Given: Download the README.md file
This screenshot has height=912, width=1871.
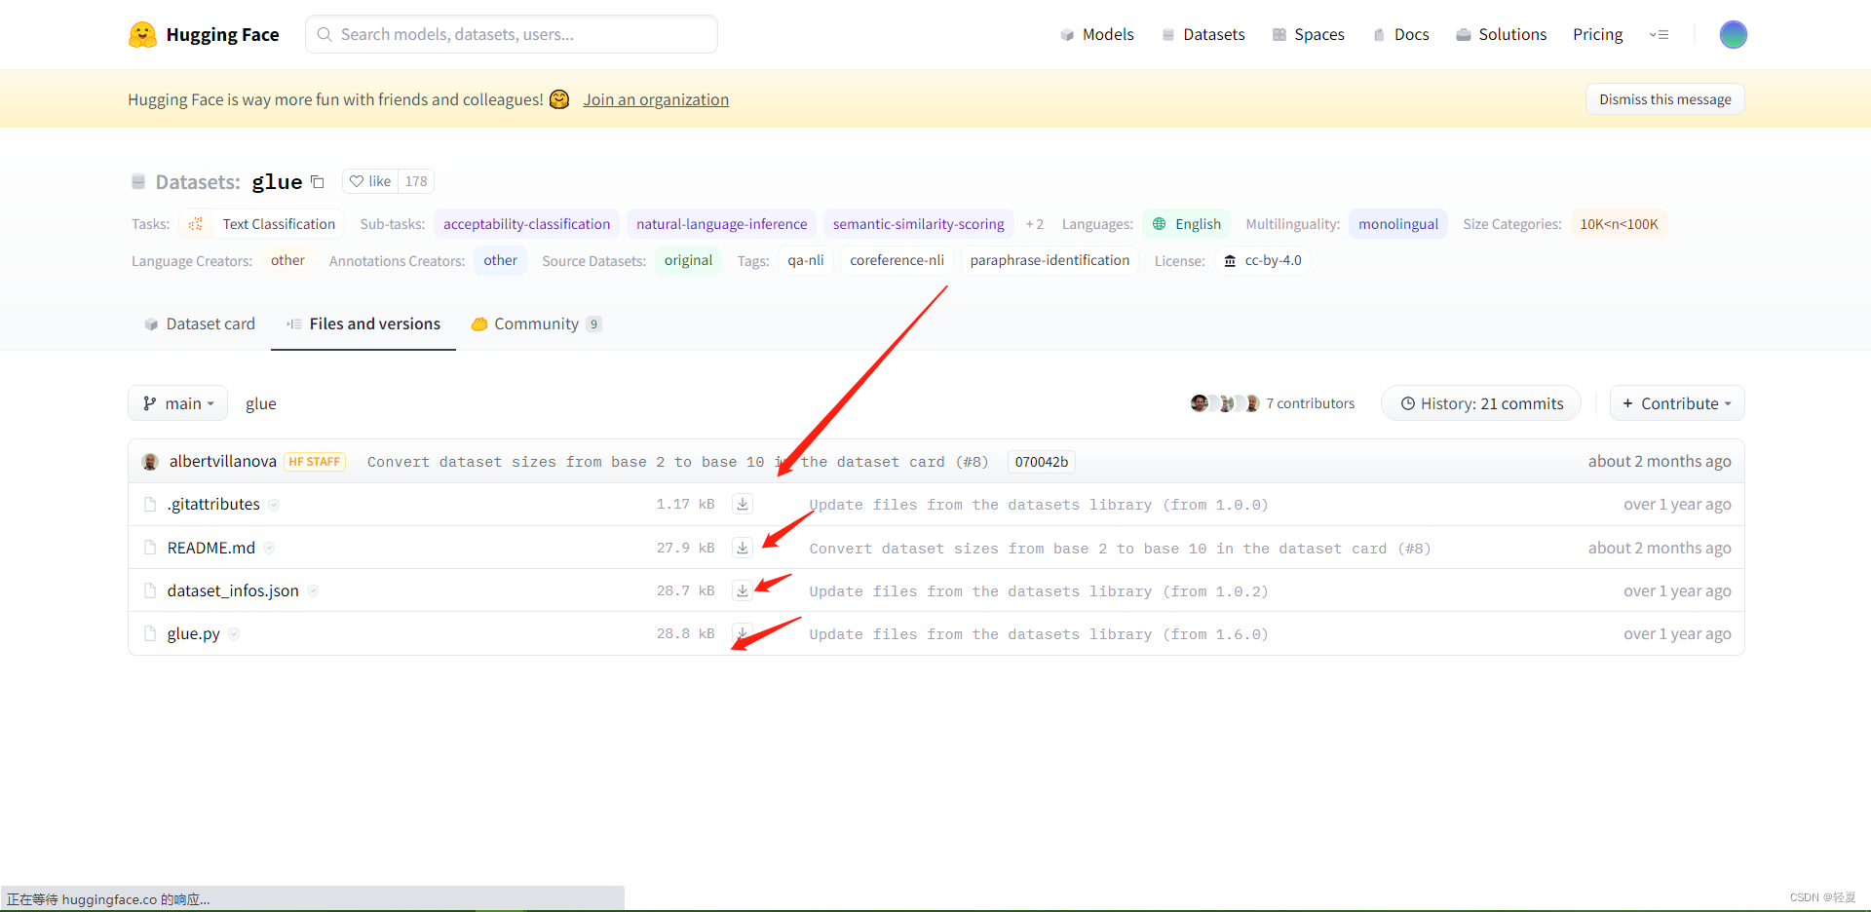Looking at the screenshot, I should [x=743, y=548].
